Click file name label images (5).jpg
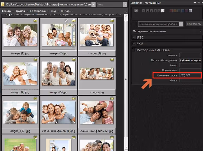This screenshot has height=151, width=203. (x=58, y=92)
